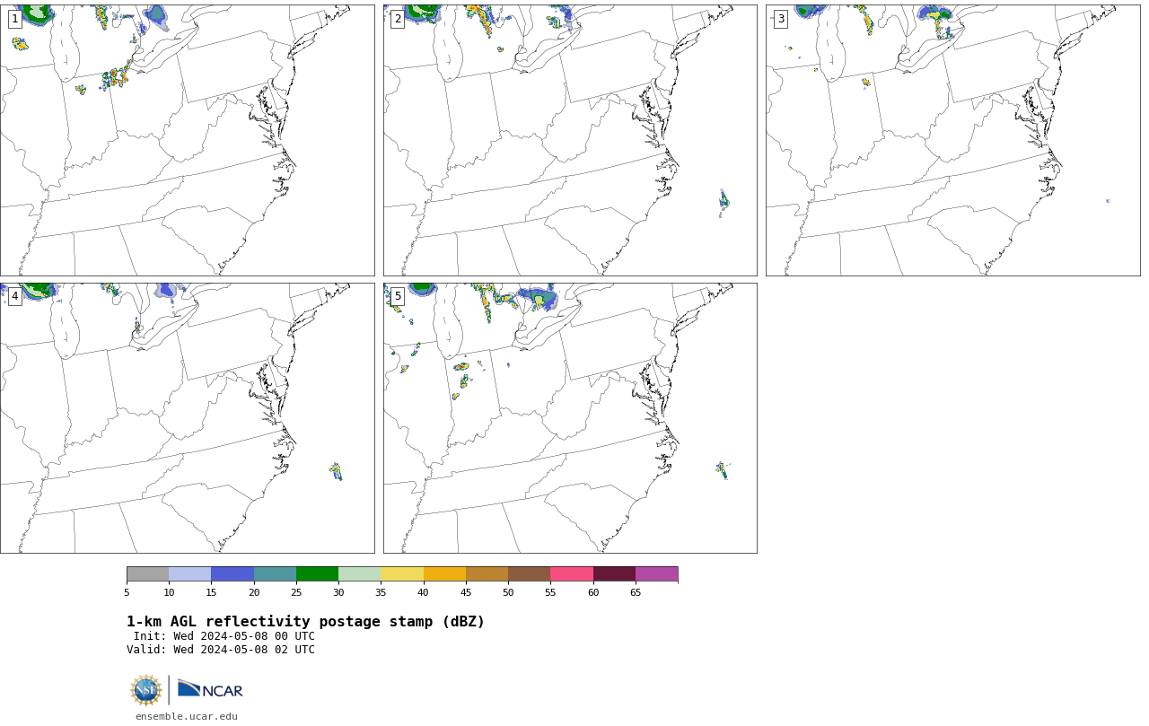The width and height of the screenshot is (1149, 726).
Task: Click the NCAR logo
Action: tap(210, 689)
